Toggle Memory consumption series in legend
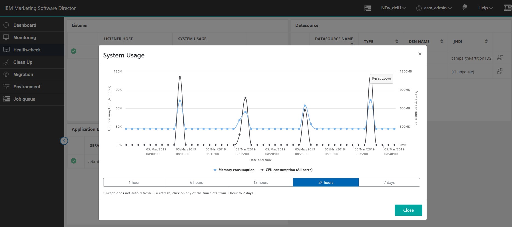 234,170
